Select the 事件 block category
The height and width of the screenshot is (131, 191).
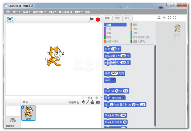coord(134,25)
